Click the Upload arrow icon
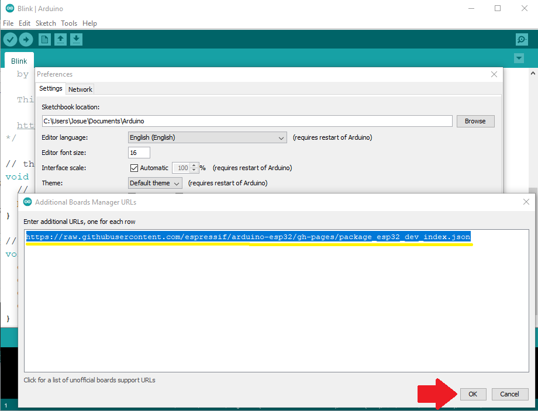This screenshot has width=538, height=411. (26, 39)
